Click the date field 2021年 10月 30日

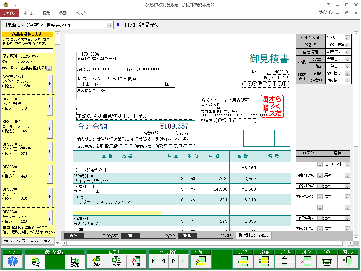point(265,84)
